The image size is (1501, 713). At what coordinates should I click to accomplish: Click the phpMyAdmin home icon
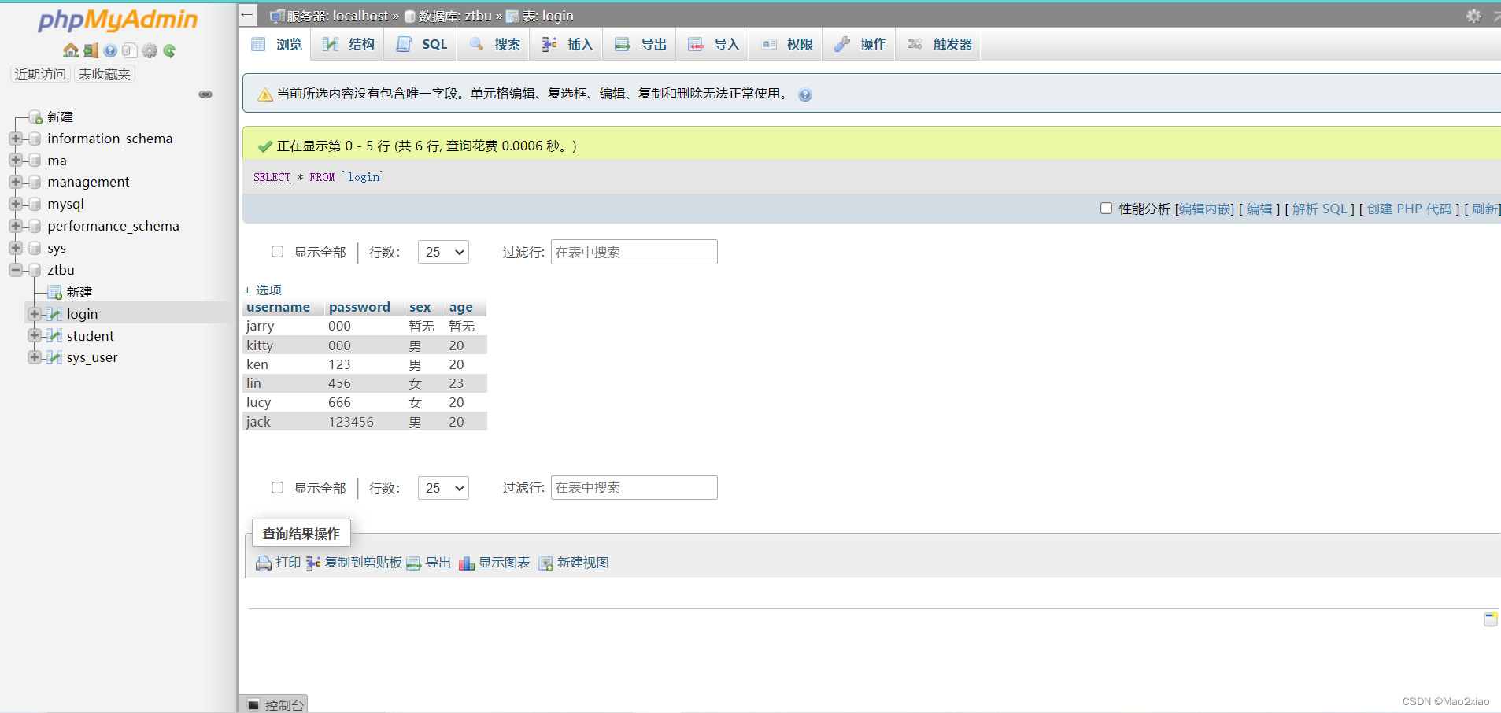[71, 50]
